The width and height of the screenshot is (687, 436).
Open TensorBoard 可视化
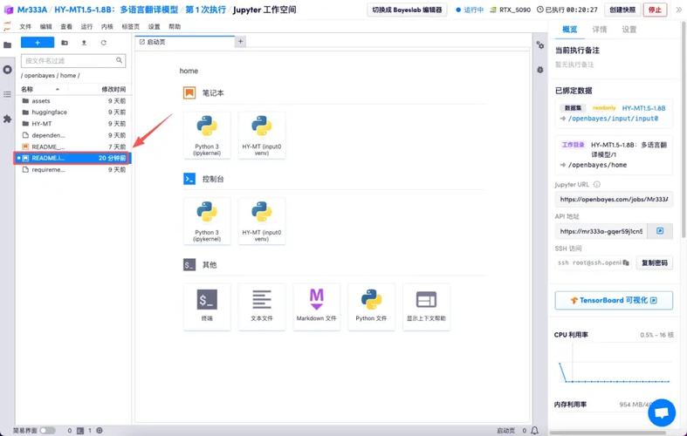point(614,300)
